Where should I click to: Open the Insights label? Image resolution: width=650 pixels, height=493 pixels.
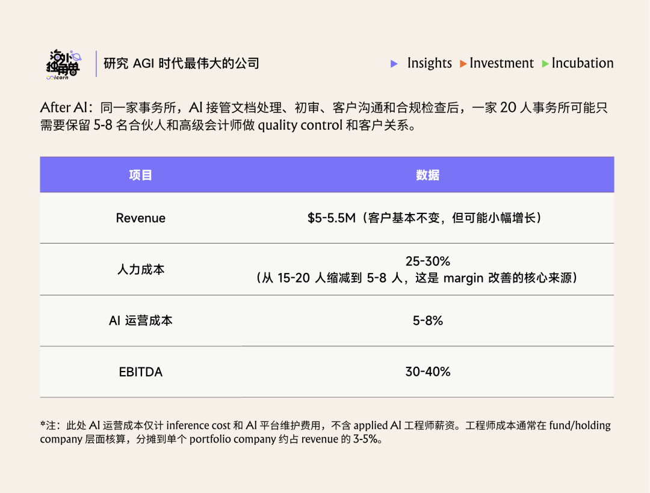tap(429, 63)
